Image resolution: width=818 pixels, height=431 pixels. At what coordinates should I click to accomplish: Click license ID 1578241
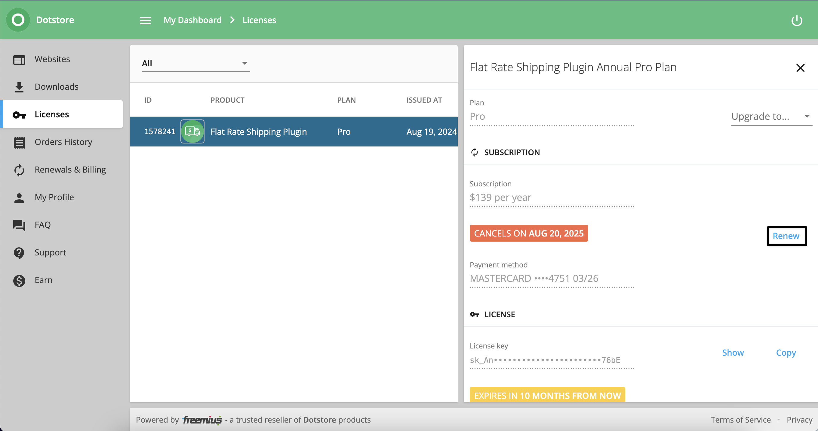tap(160, 131)
